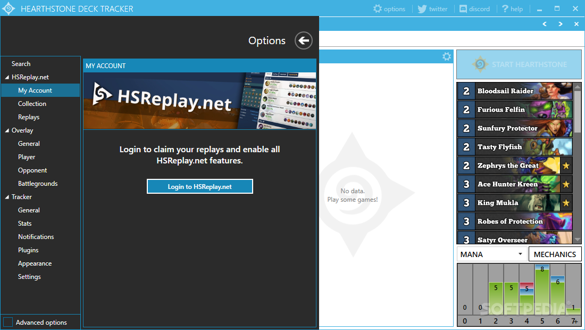Enable the Advanced options checkbox
Screen dimensions: 585x330
tap(8, 322)
